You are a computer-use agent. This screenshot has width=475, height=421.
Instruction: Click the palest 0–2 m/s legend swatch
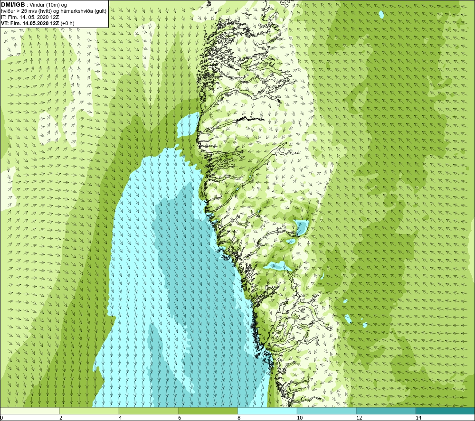[29, 411]
